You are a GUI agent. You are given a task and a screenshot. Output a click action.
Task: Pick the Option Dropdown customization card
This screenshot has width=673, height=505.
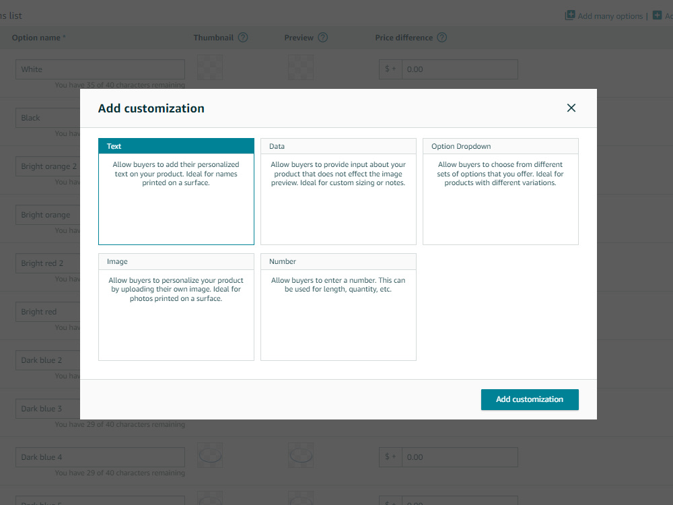(x=501, y=191)
